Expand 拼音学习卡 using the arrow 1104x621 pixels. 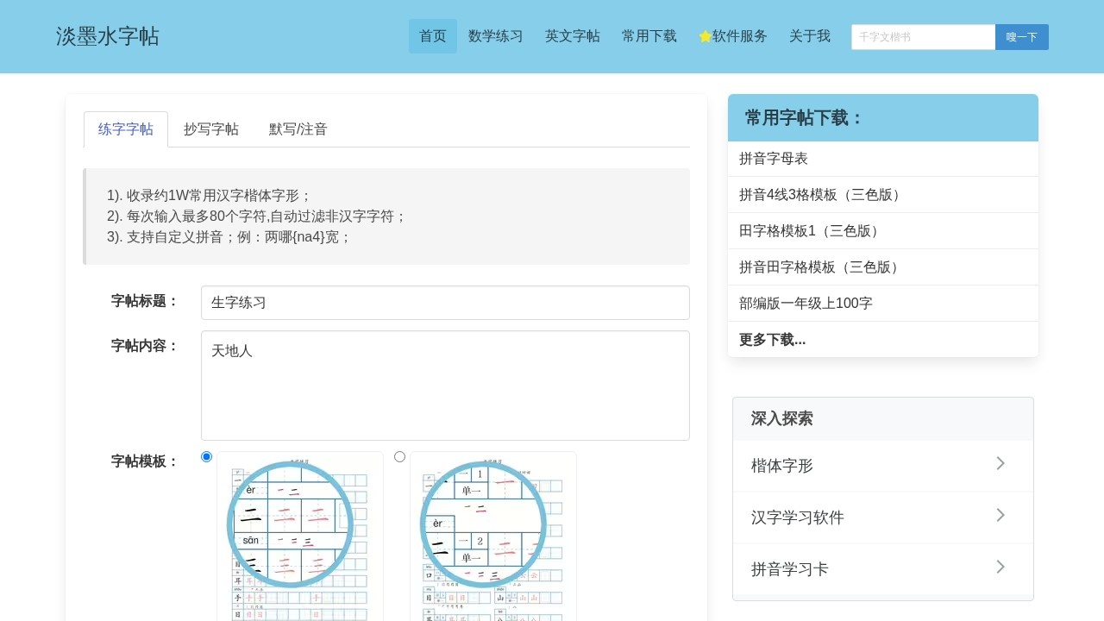(x=1000, y=567)
